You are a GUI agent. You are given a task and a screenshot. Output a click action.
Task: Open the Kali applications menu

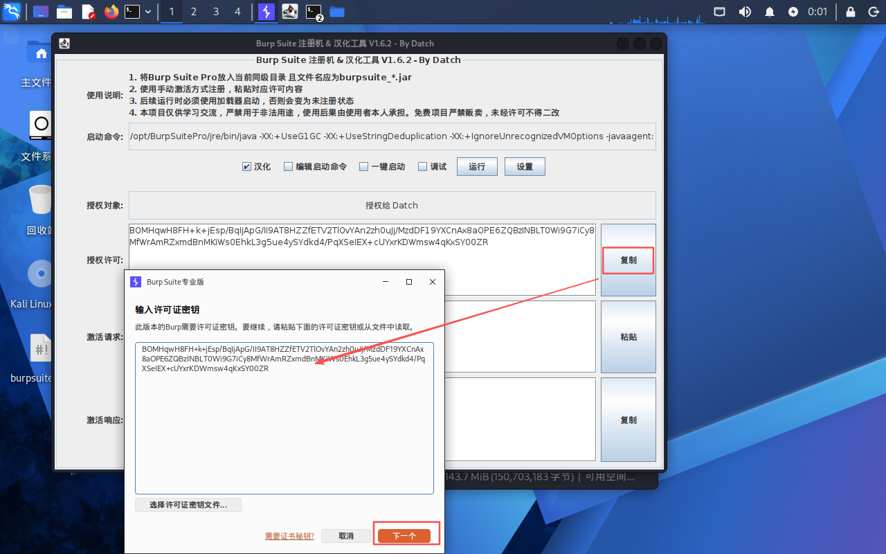[12, 11]
